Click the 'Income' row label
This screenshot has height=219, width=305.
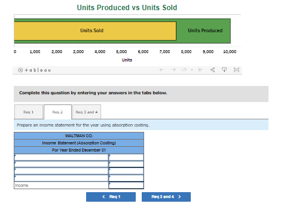click(22, 186)
